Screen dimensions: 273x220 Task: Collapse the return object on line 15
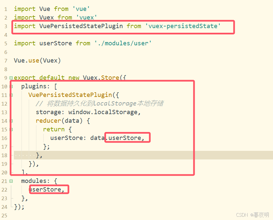[x=11, y=129]
